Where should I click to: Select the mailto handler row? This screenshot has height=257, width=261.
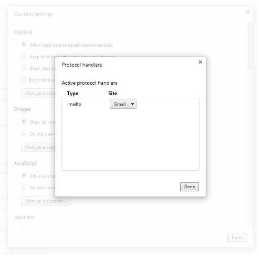click(130, 104)
